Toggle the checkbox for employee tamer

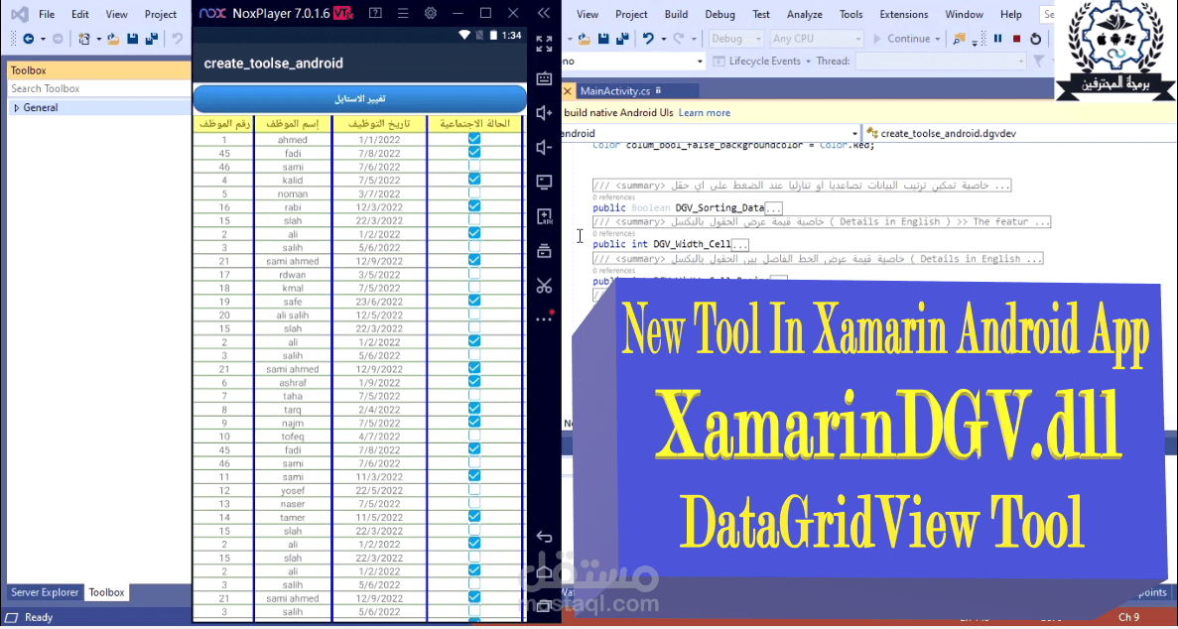473,516
